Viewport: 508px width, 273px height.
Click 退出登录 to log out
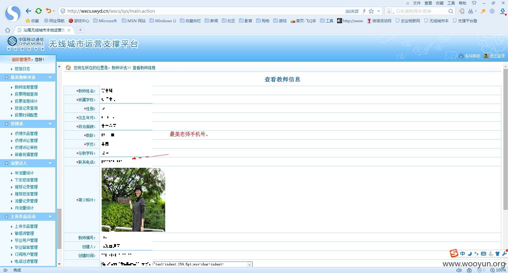point(494,56)
